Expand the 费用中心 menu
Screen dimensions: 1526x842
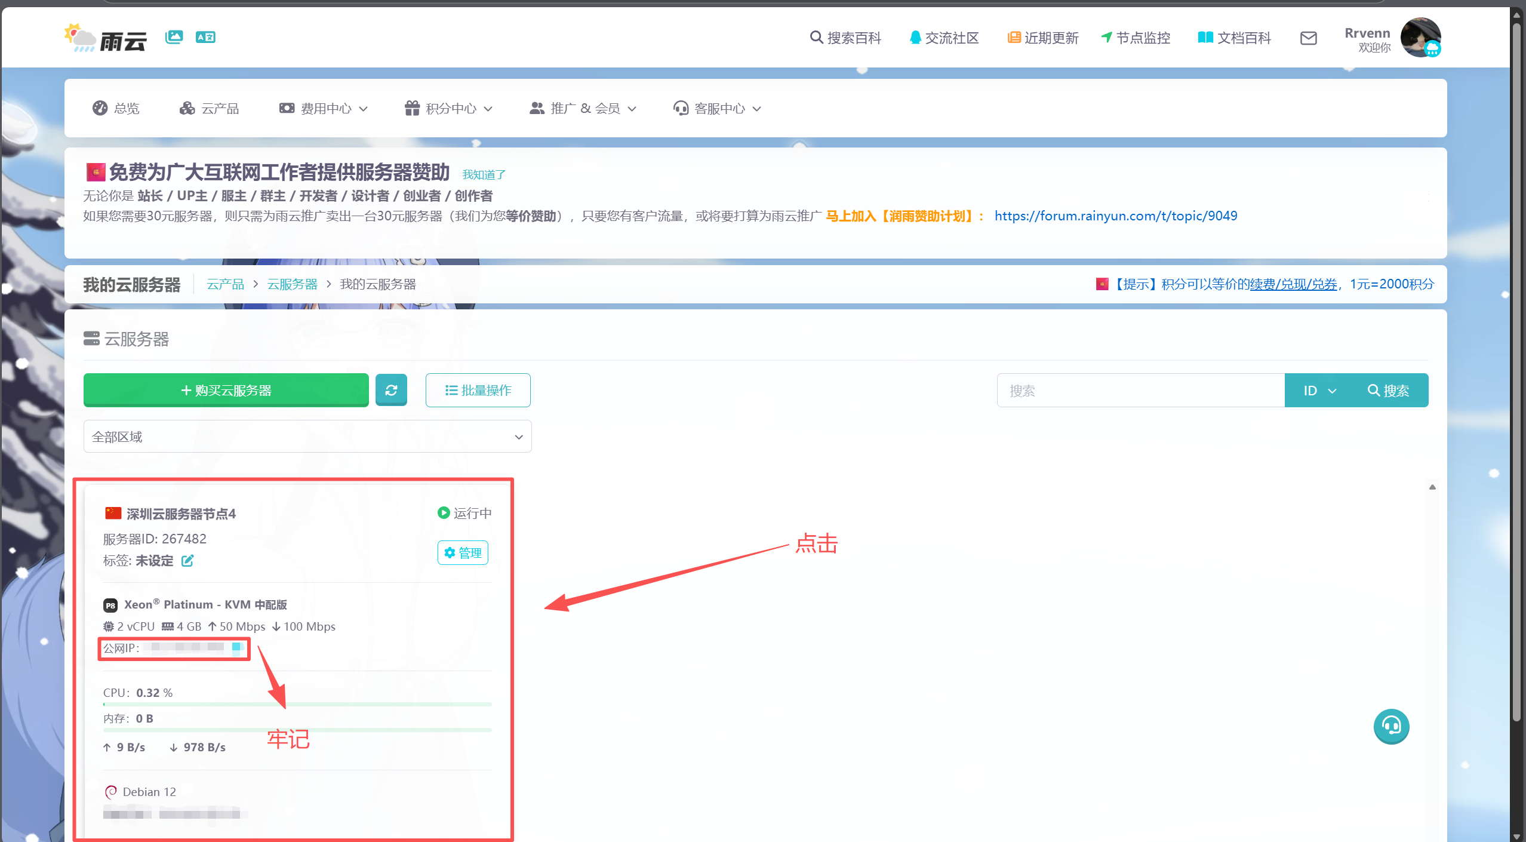click(x=324, y=109)
